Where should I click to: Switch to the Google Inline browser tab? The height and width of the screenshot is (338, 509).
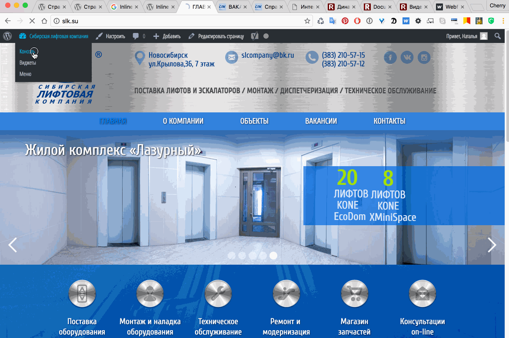[124, 7]
